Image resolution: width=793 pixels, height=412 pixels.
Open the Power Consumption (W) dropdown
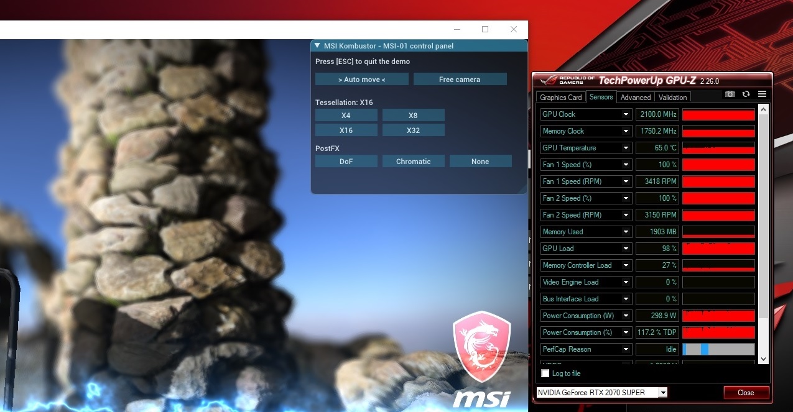click(x=626, y=316)
